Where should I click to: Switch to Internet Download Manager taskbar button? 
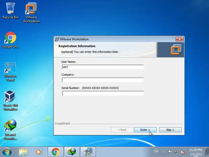click(x=72, y=152)
